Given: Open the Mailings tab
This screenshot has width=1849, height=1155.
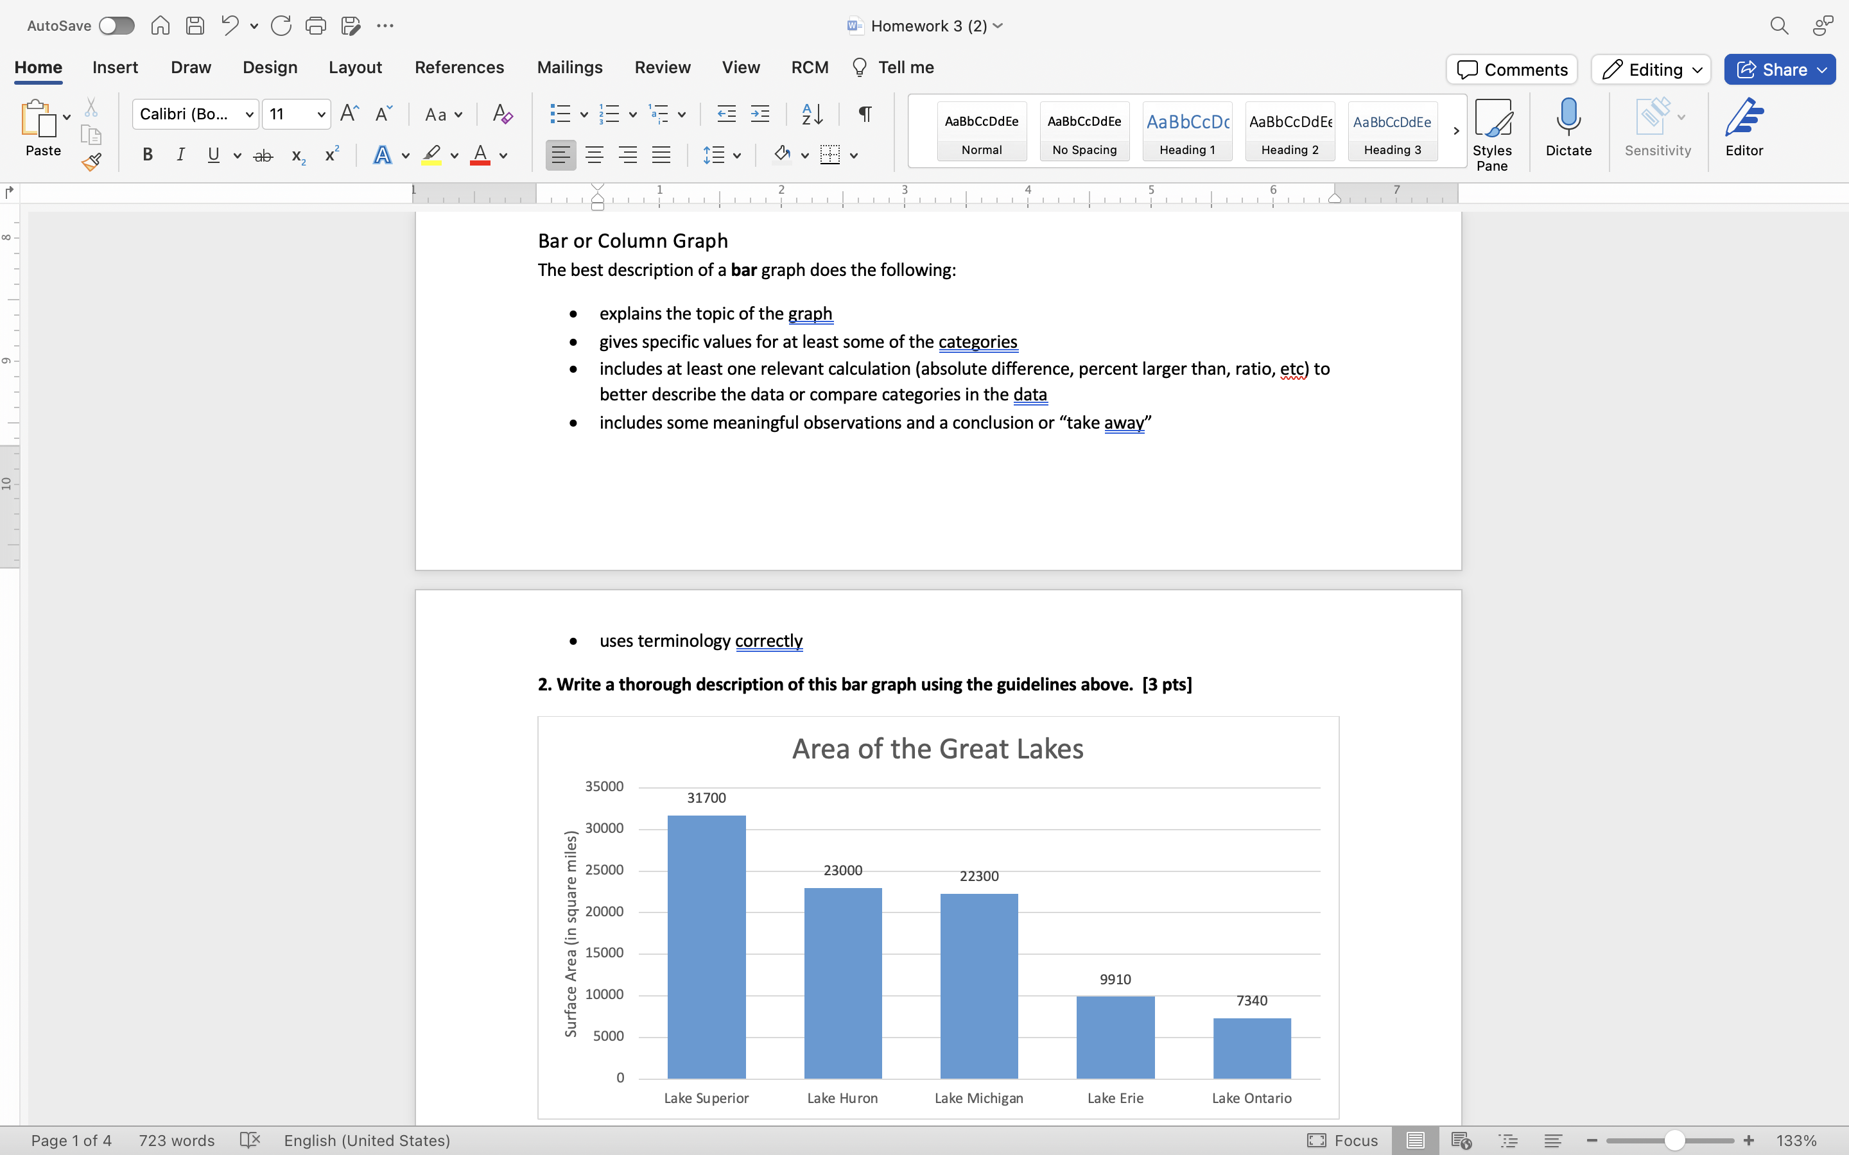Looking at the screenshot, I should tap(569, 67).
